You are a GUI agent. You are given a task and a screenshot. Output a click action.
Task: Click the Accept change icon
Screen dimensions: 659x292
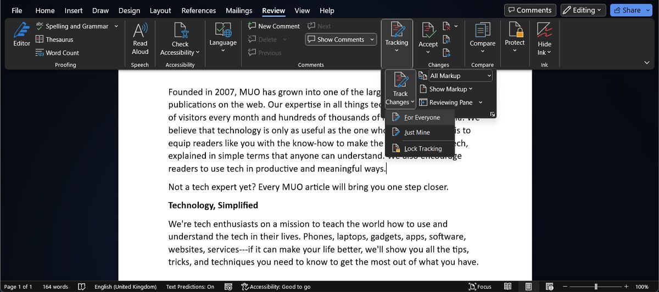pyautogui.click(x=428, y=30)
